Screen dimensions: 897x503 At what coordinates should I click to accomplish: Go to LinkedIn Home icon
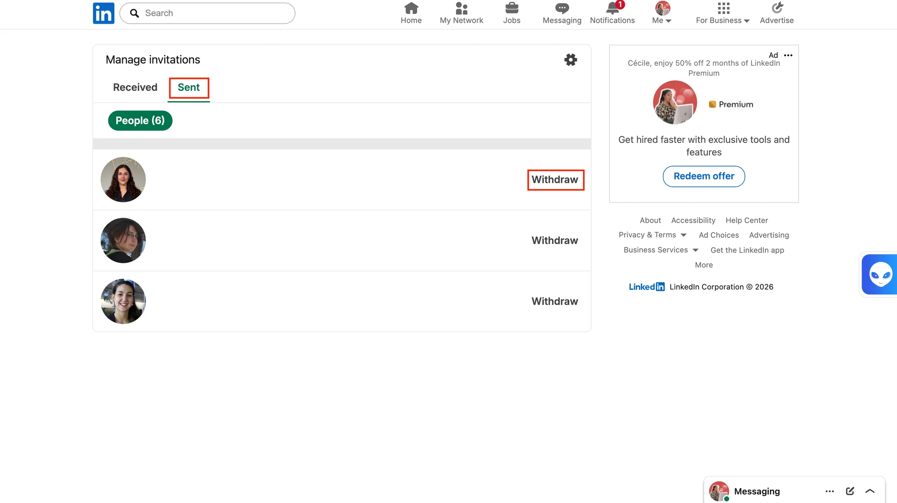pos(411,8)
